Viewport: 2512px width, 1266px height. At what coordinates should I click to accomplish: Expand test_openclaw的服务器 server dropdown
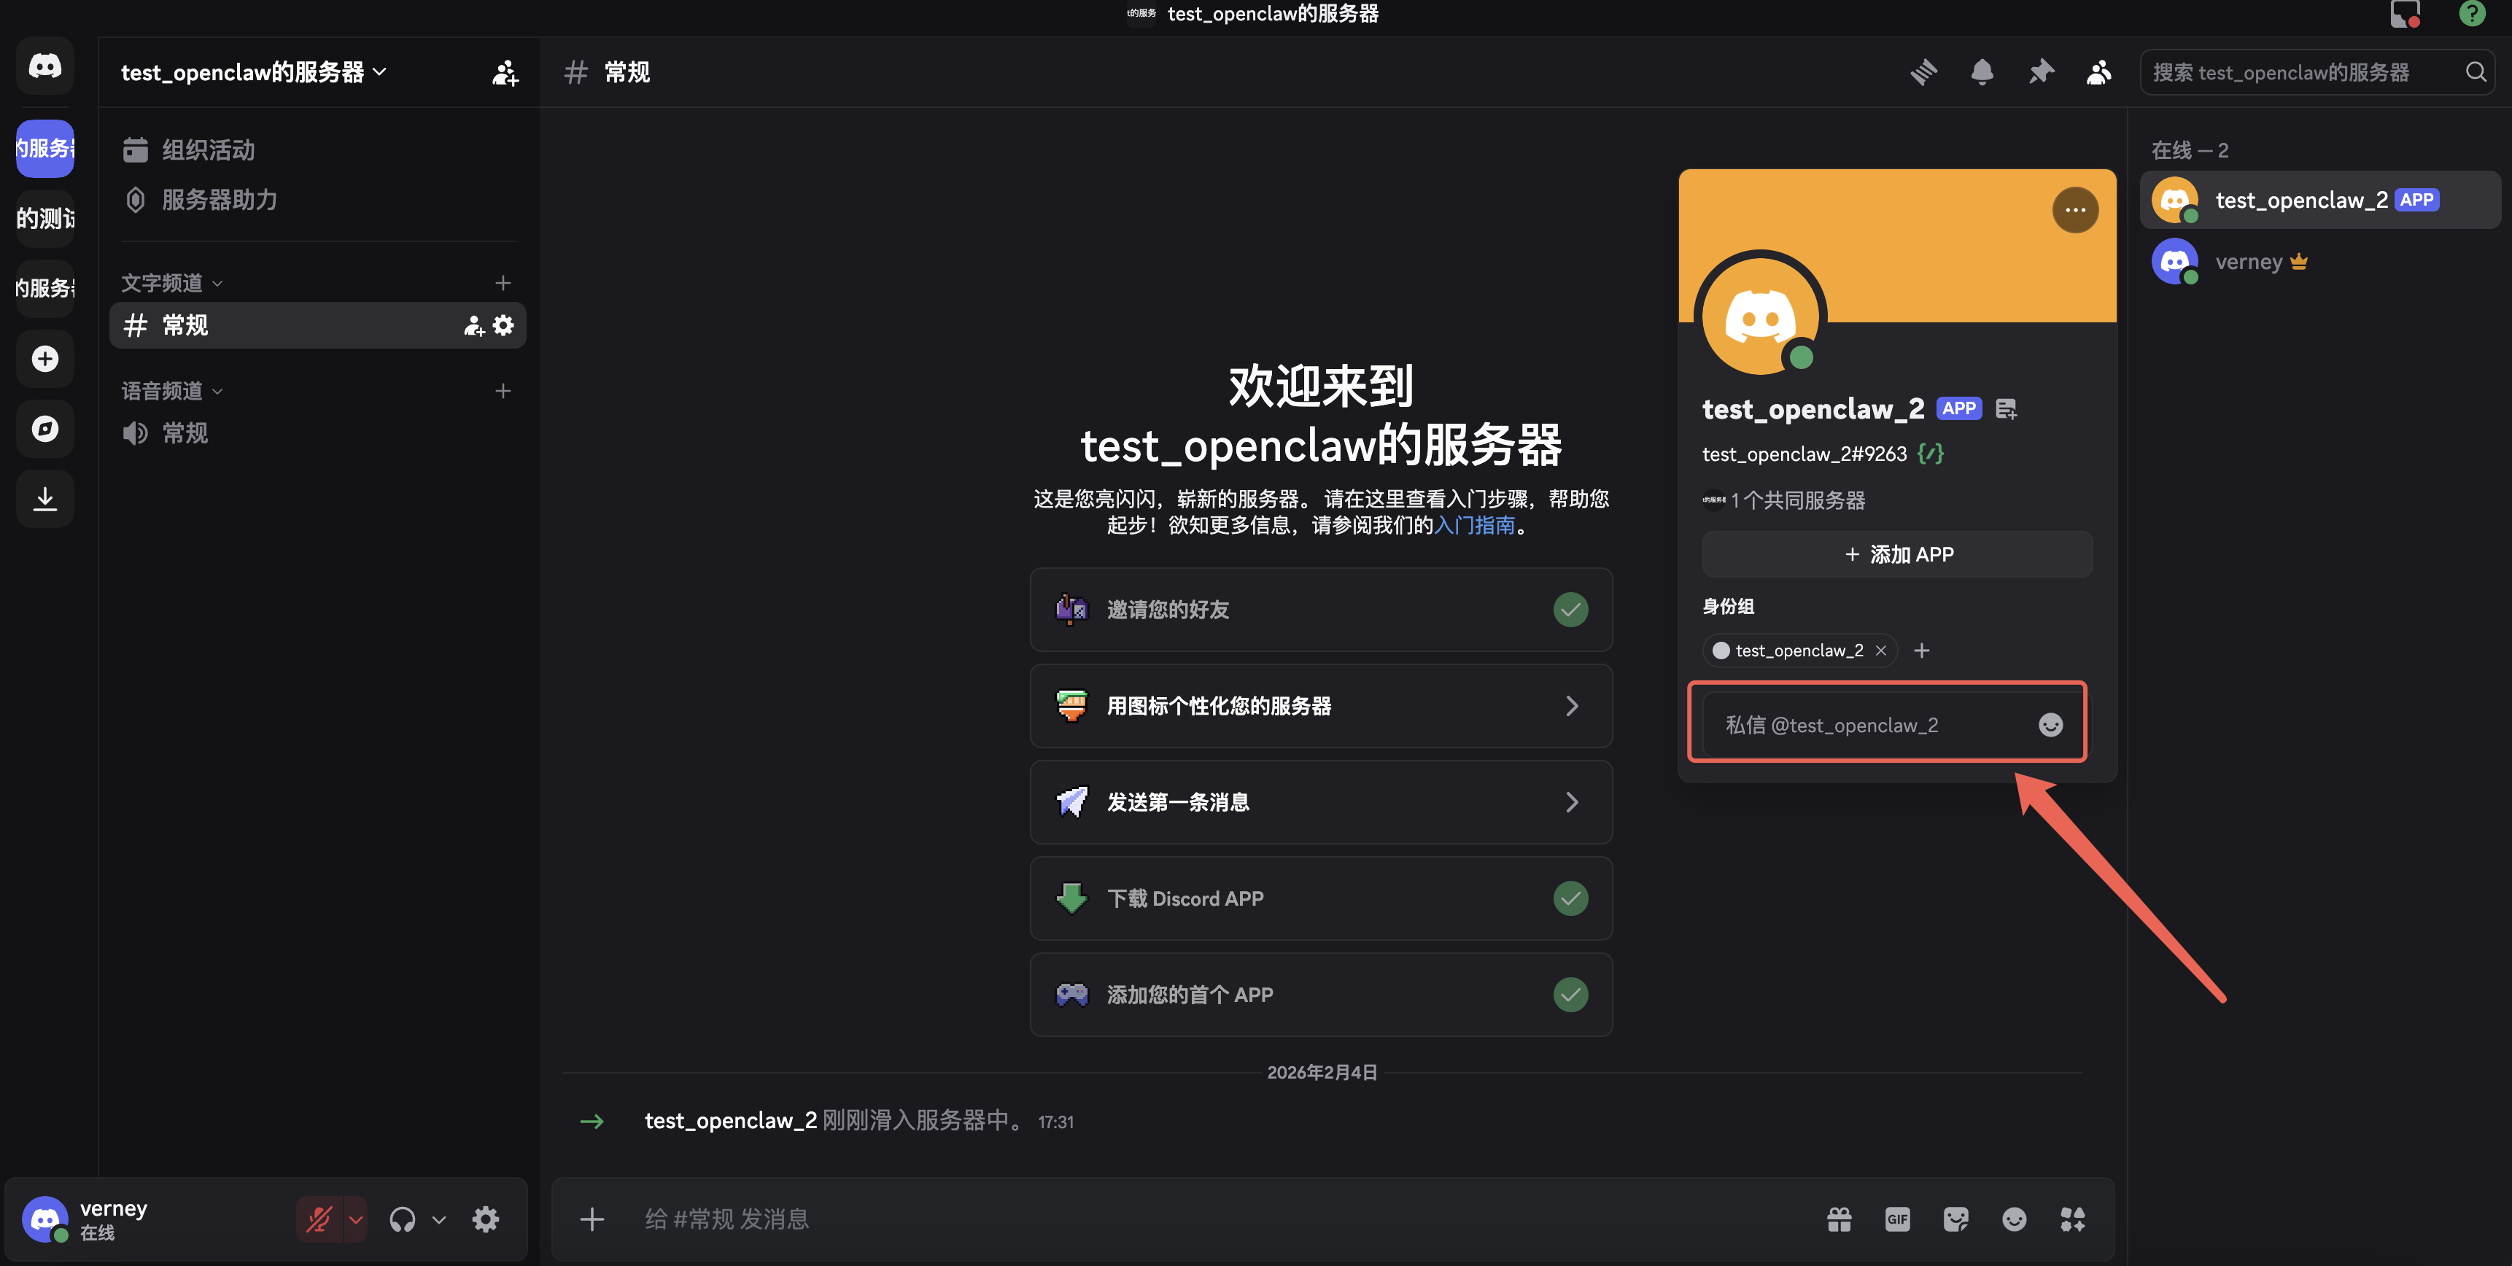pos(254,72)
